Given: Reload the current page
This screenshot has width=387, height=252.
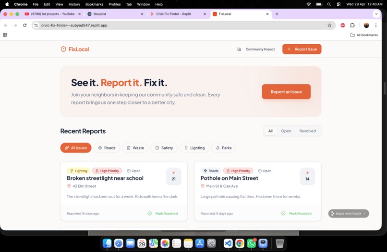Looking at the screenshot, I should point(24,25).
